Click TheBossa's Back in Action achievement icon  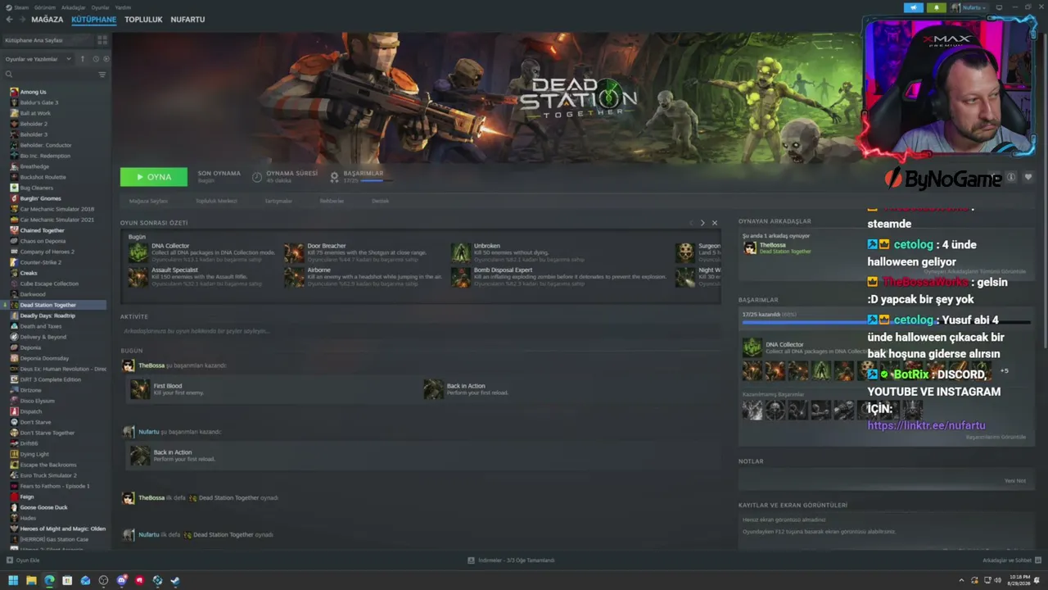pos(433,389)
